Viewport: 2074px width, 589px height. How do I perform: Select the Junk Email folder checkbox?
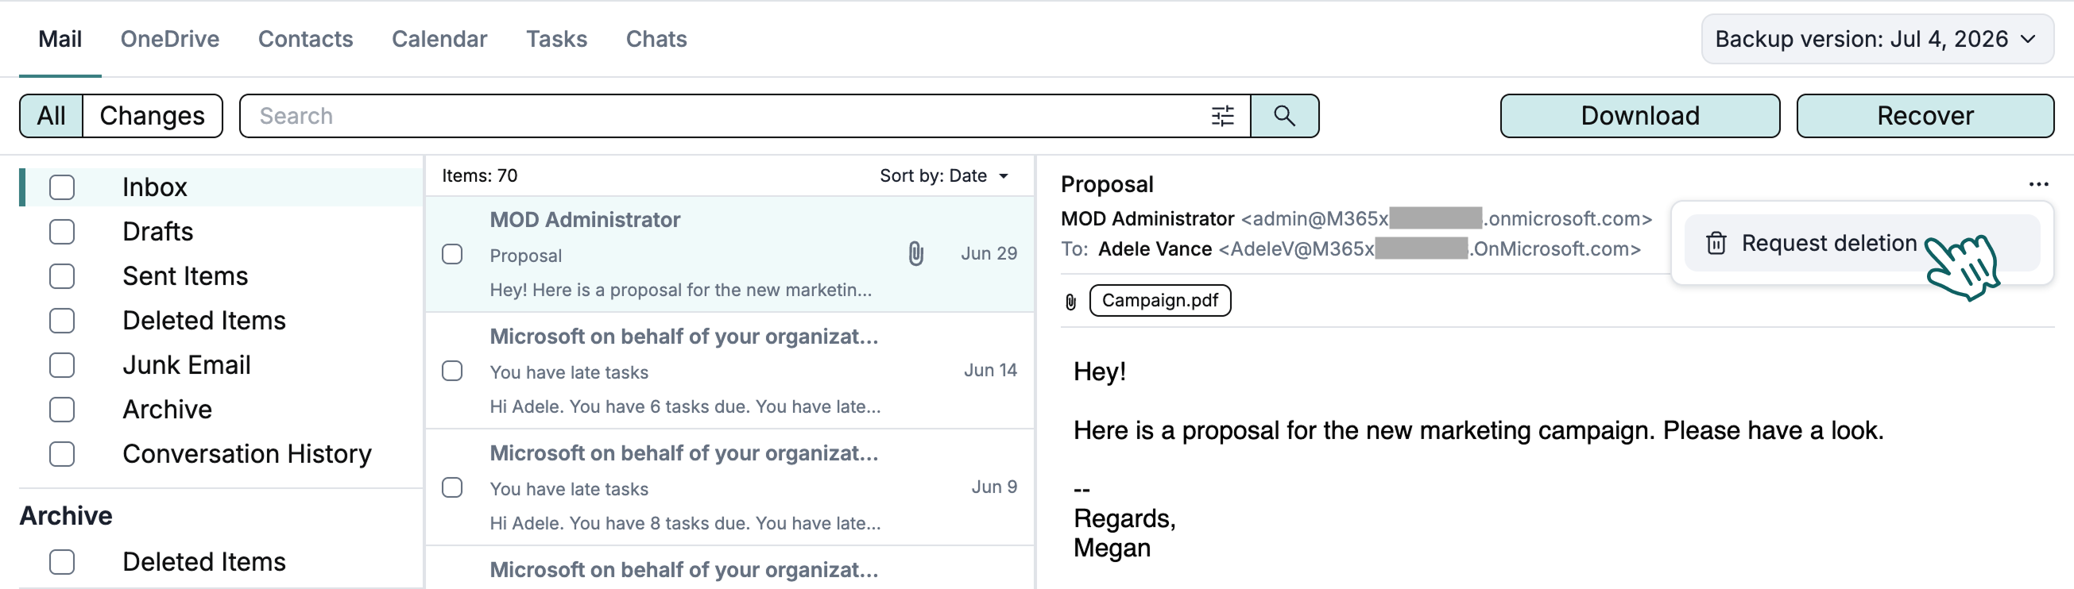tap(62, 365)
